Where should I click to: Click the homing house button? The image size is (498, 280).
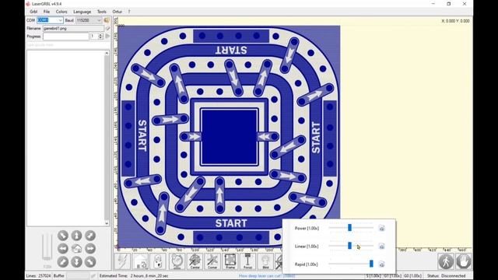[140, 261]
